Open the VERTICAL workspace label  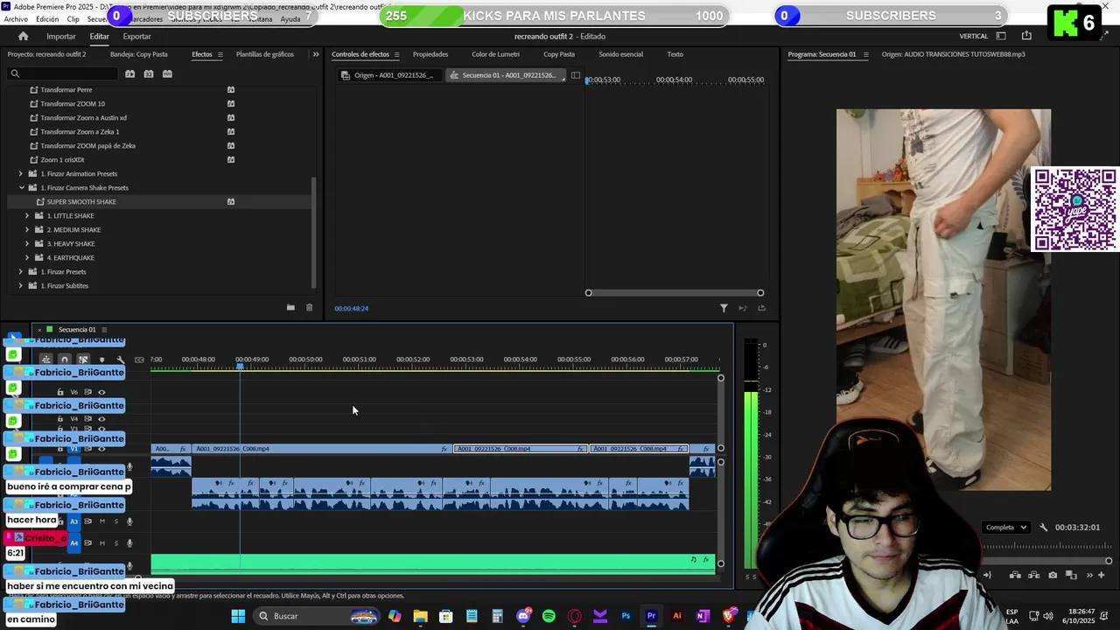(x=974, y=36)
